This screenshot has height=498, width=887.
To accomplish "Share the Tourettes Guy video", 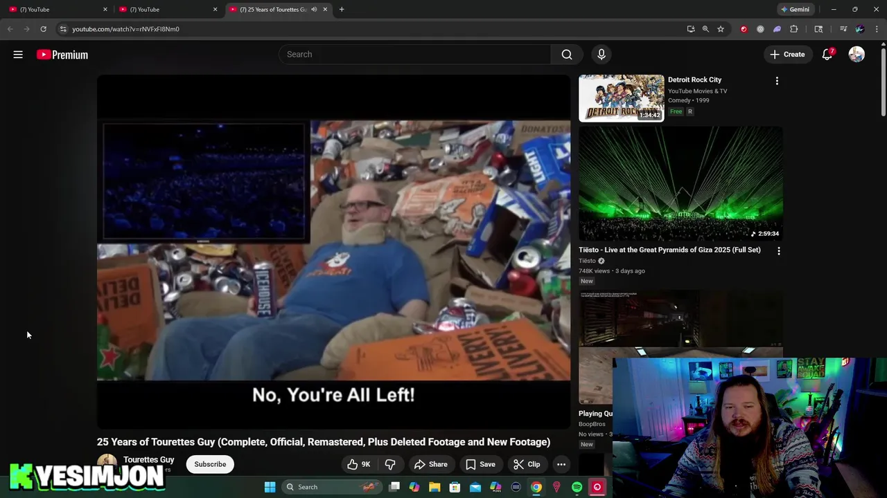I will coord(430,464).
